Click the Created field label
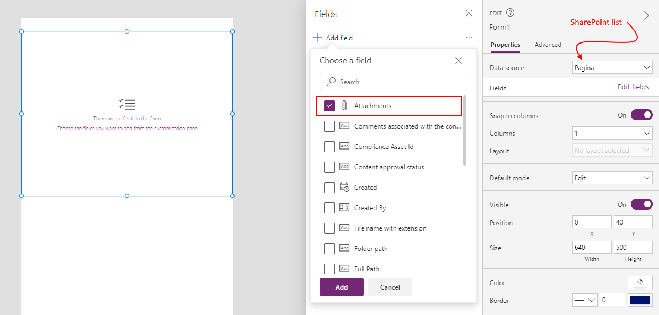 coord(365,188)
